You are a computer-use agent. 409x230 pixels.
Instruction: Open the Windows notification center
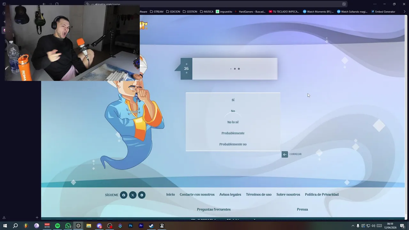coord(402,226)
